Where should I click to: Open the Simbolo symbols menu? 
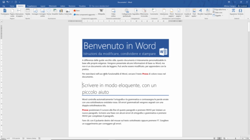pyautogui.click(x=241, y=12)
